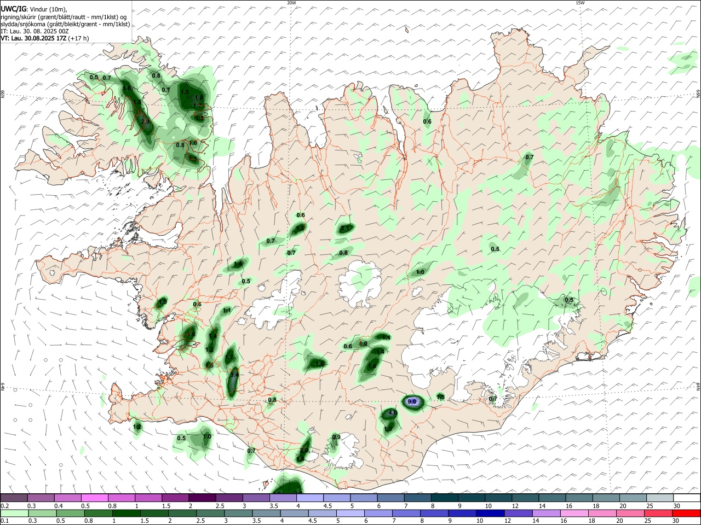The width and height of the screenshot is (701, 525).
Task: Click the '0.1' label in the lower legend row
Action: click(4, 521)
